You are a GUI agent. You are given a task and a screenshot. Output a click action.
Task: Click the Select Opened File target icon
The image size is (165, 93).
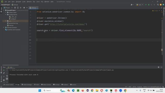(15, 8)
